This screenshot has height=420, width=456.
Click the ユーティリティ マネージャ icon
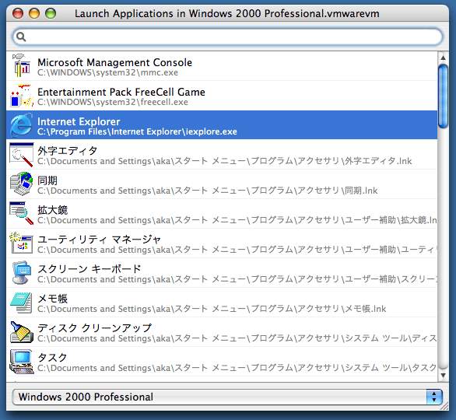click(21, 243)
